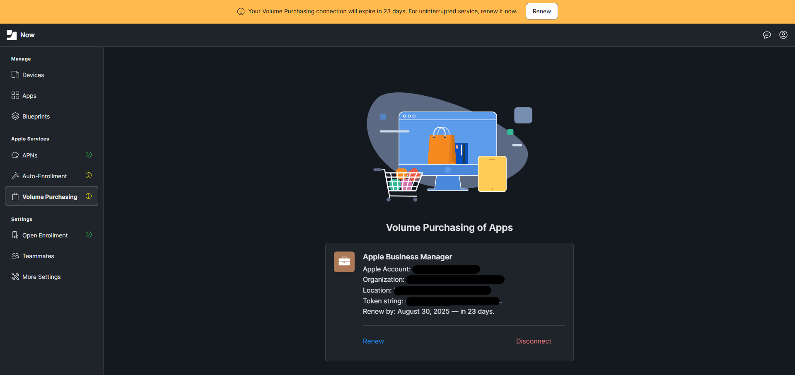Select the APNs cloud icon
This screenshot has height=375, width=795.
click(15, 155)
